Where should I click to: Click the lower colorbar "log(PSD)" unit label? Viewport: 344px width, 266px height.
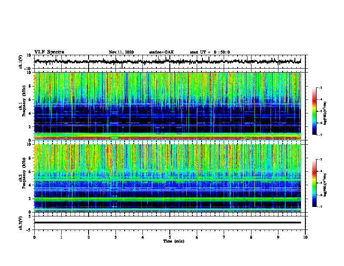coord(325,184)
